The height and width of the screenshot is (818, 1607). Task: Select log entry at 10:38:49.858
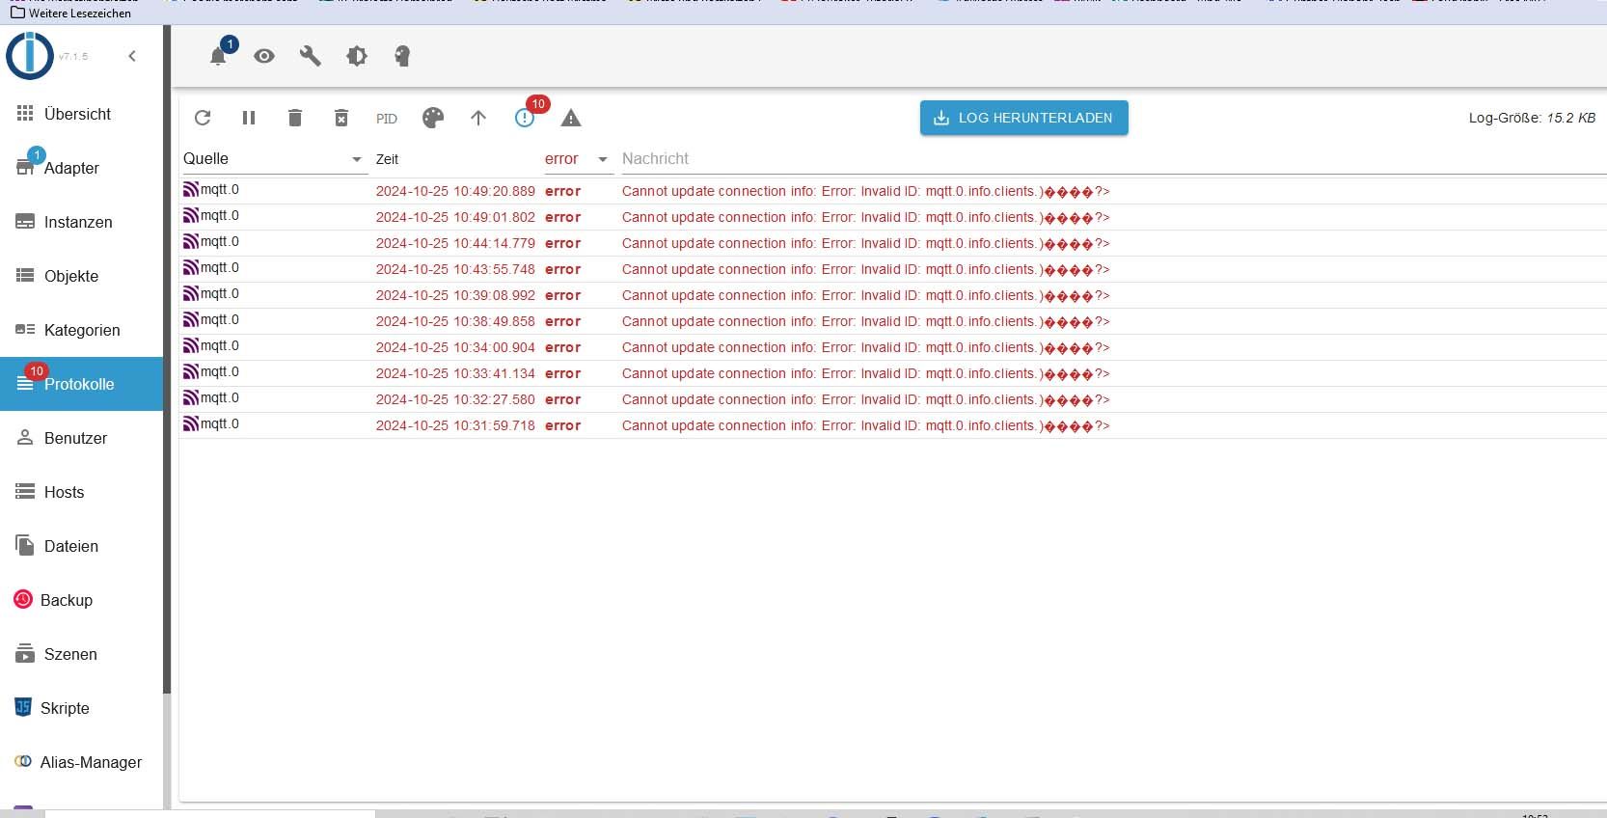(x=892, y=321)
